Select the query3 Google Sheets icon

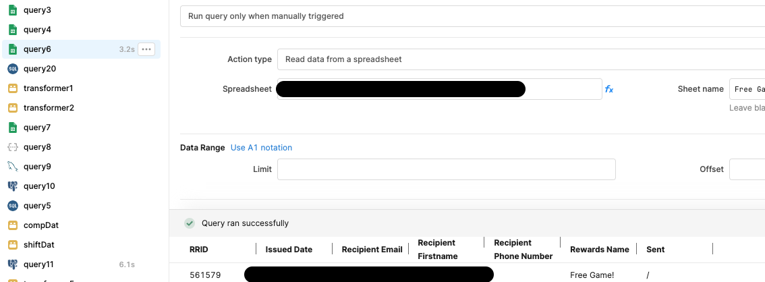point(13,10)
